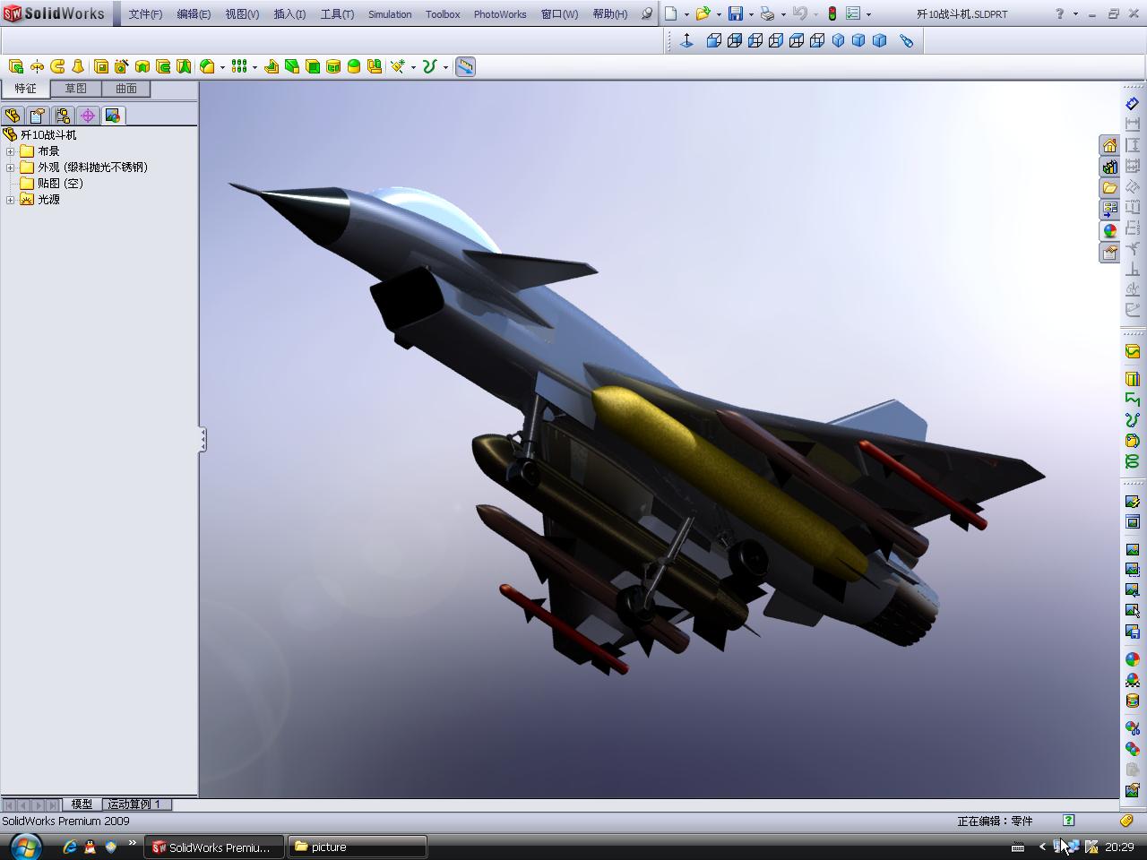The image size is (1147, 860).
Task: Open the DimXpertManager tab icon
Action: point(88,116)
